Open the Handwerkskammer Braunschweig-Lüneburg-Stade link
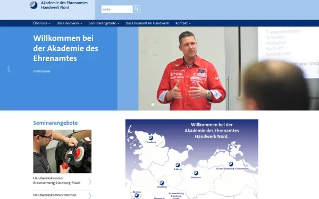This screenshot has height=199, width=319. (x=57, y=180)
